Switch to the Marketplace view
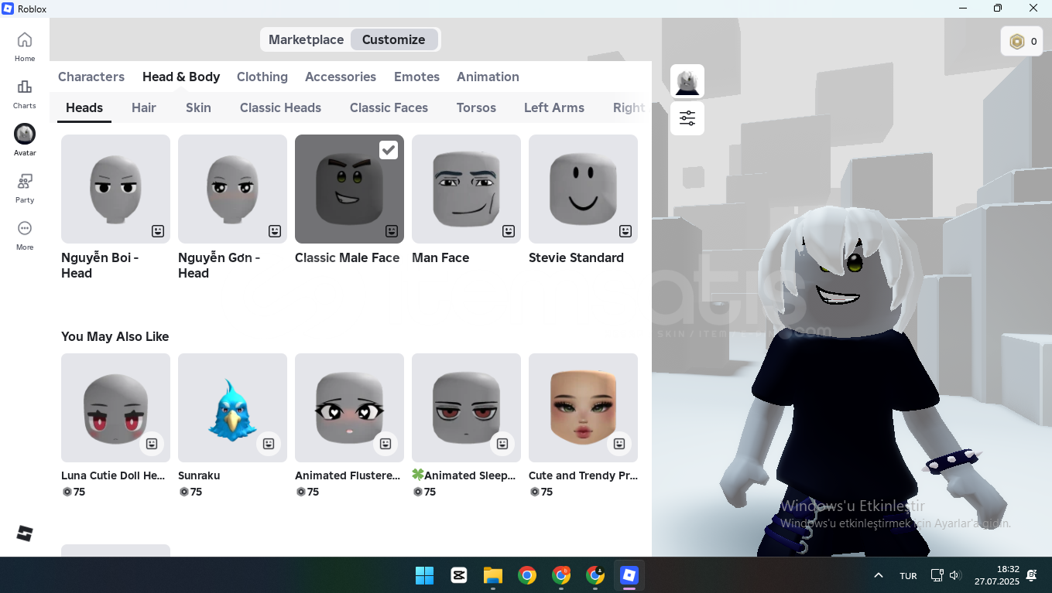 tap(306, 39)
